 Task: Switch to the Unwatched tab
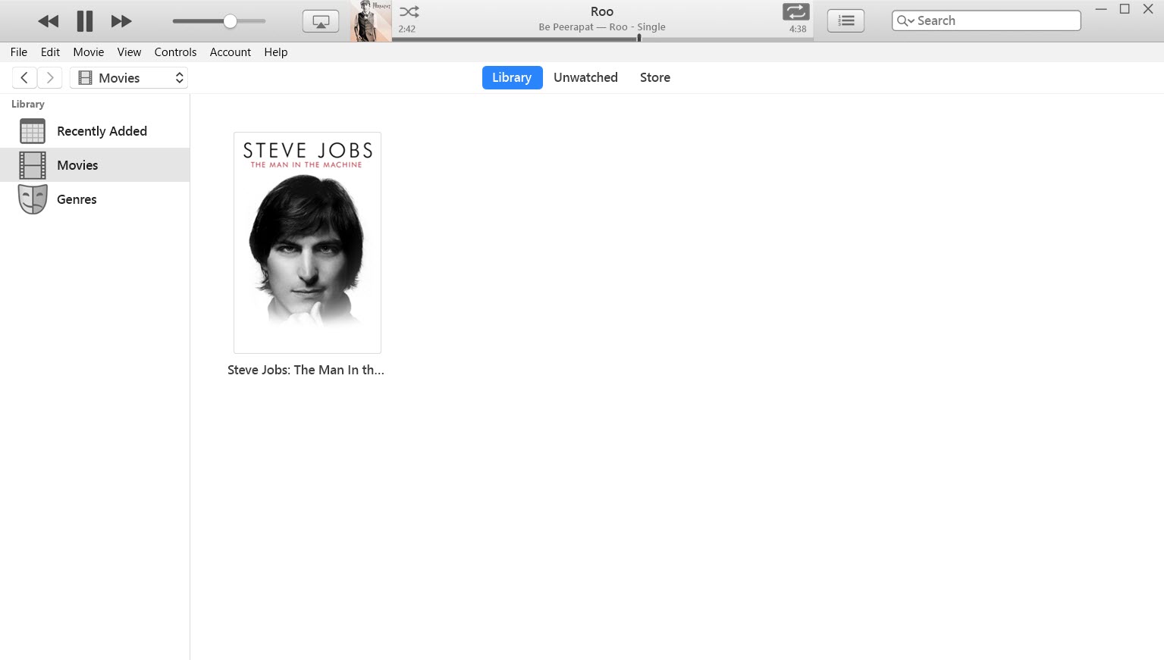coord(585,77)
